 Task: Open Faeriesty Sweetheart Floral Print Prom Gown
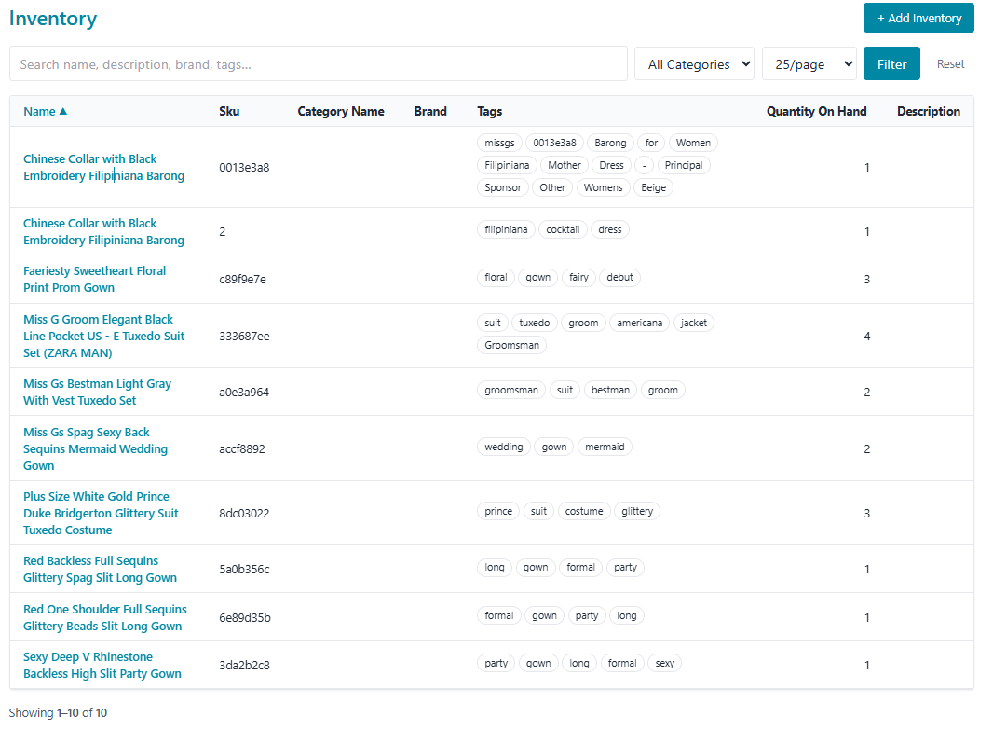pos(94,279)
